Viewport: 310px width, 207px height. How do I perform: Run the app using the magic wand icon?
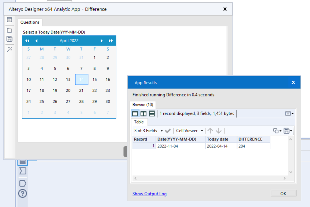[9, 48]
